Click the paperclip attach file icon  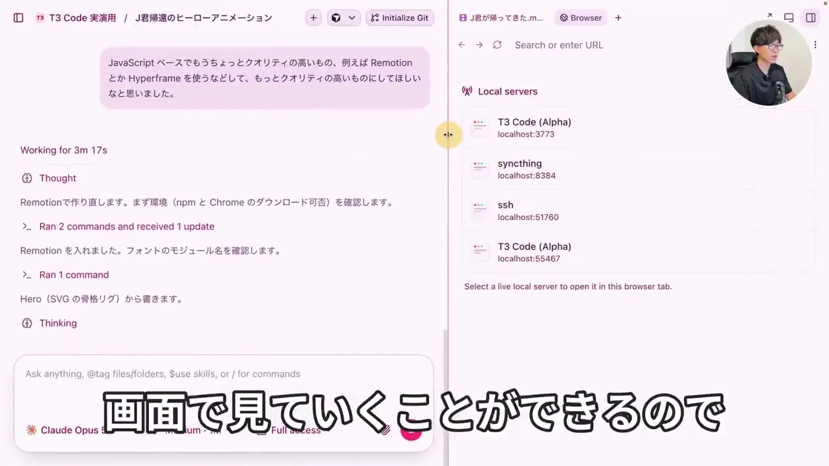coord(385,430)
